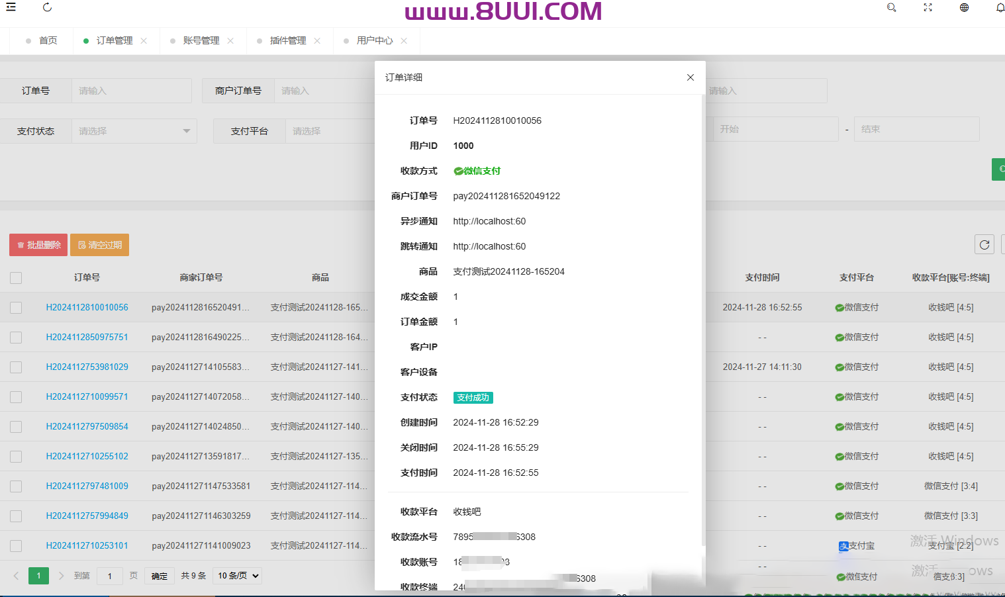
Task: Open the notification bell
Action: [999, 7]
